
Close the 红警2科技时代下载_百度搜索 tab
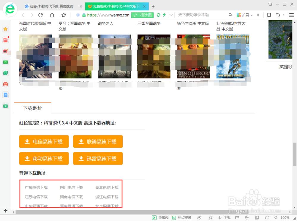point(81,7)
